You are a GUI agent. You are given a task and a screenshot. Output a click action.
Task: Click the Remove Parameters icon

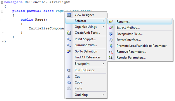click(x=111, y=52)
